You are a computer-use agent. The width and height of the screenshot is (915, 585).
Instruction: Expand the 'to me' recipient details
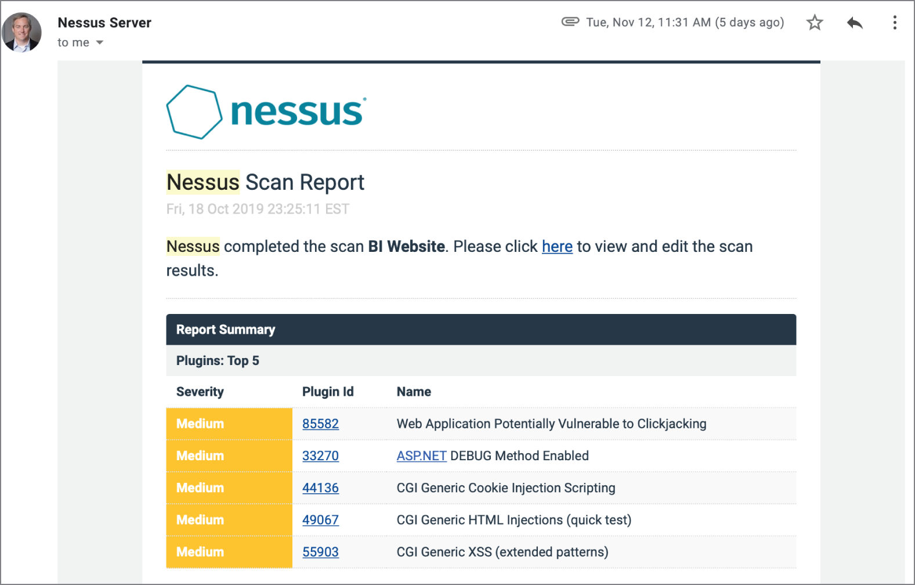[100, 42]
